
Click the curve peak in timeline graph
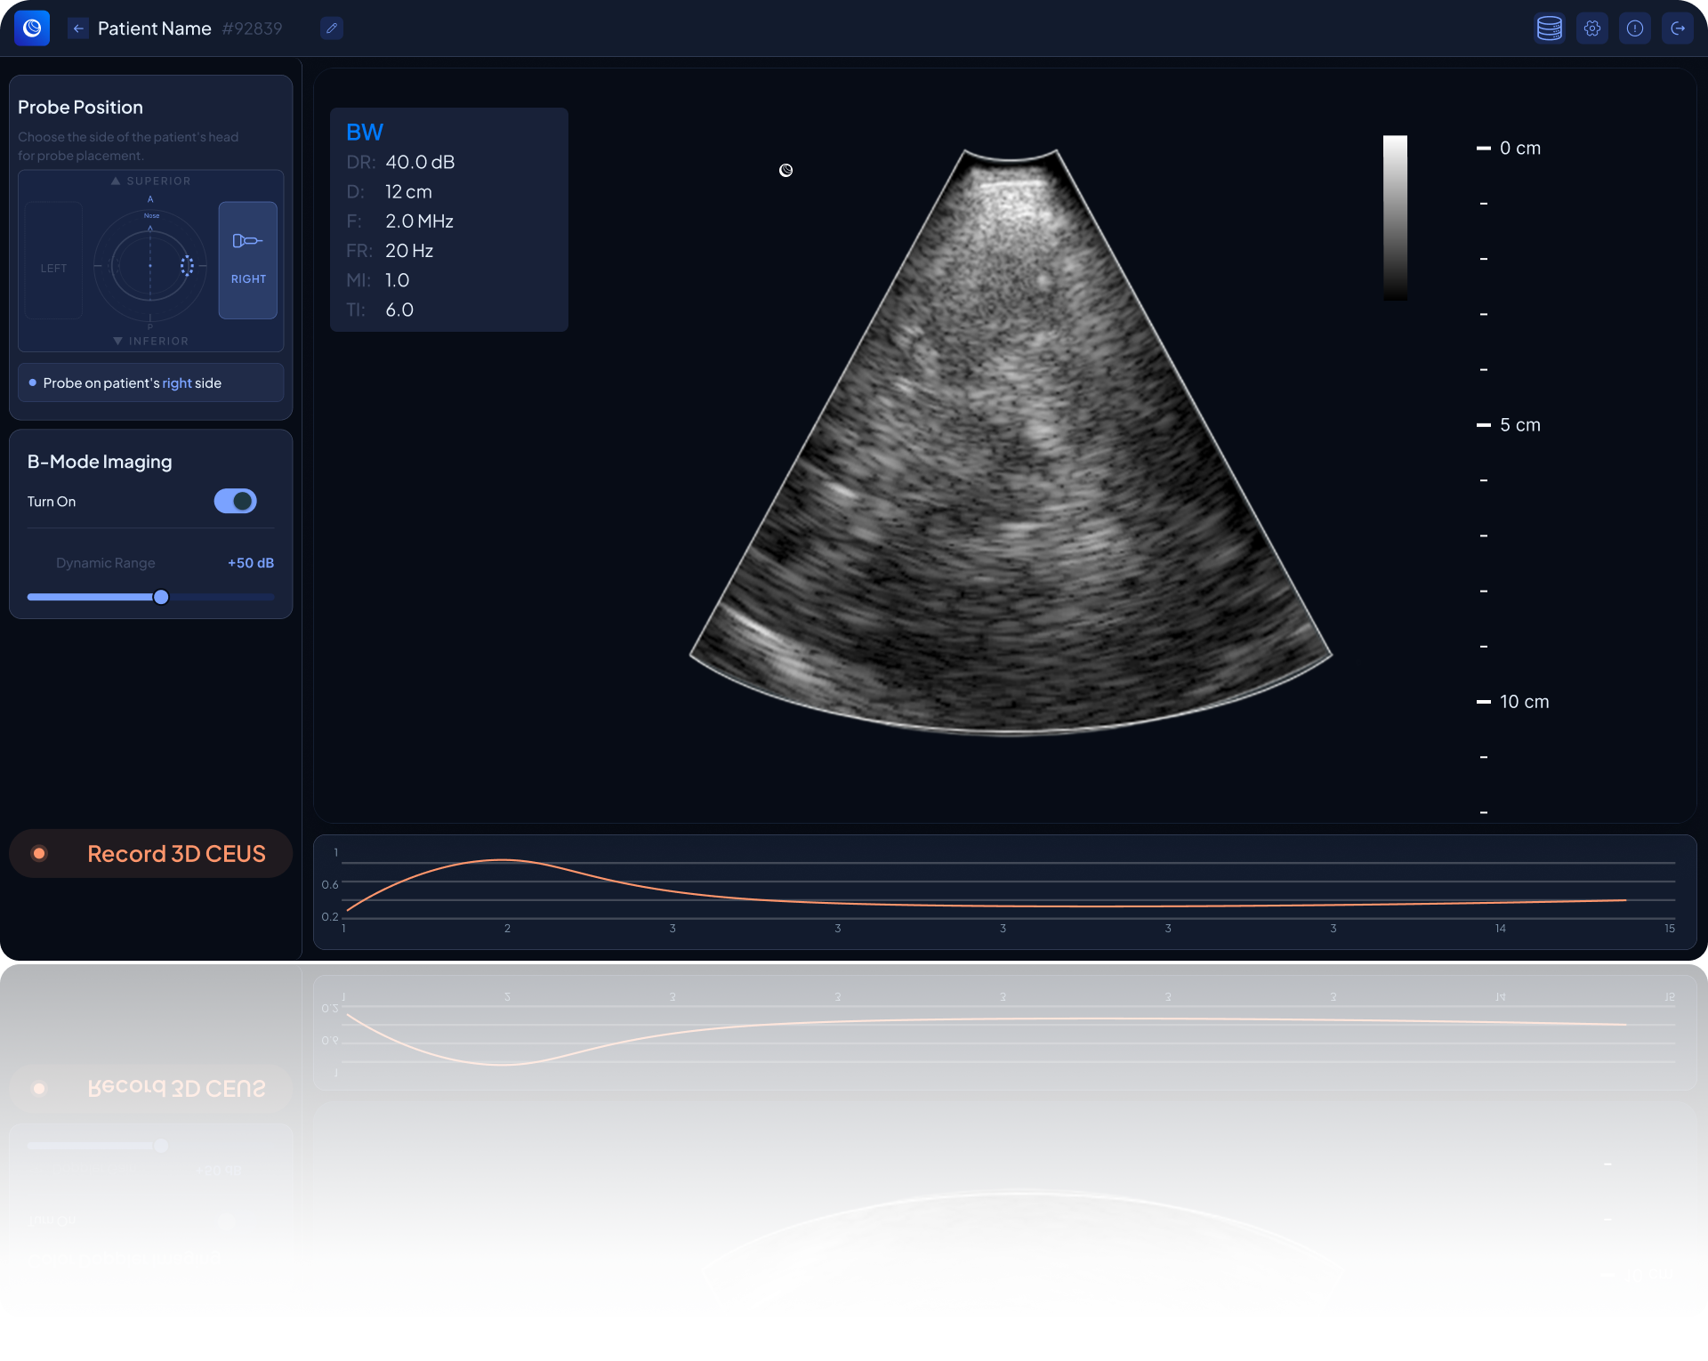pos(503,860)
